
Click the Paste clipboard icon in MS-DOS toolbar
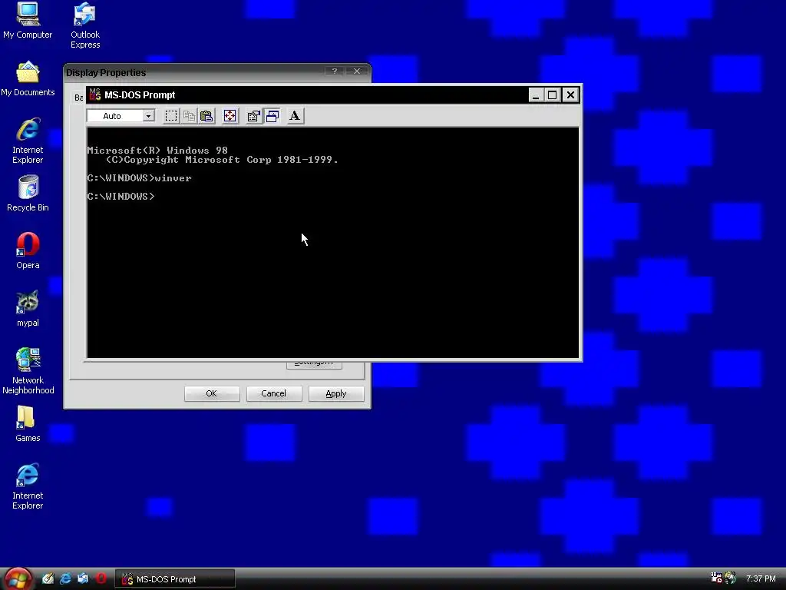click(206, 116)
